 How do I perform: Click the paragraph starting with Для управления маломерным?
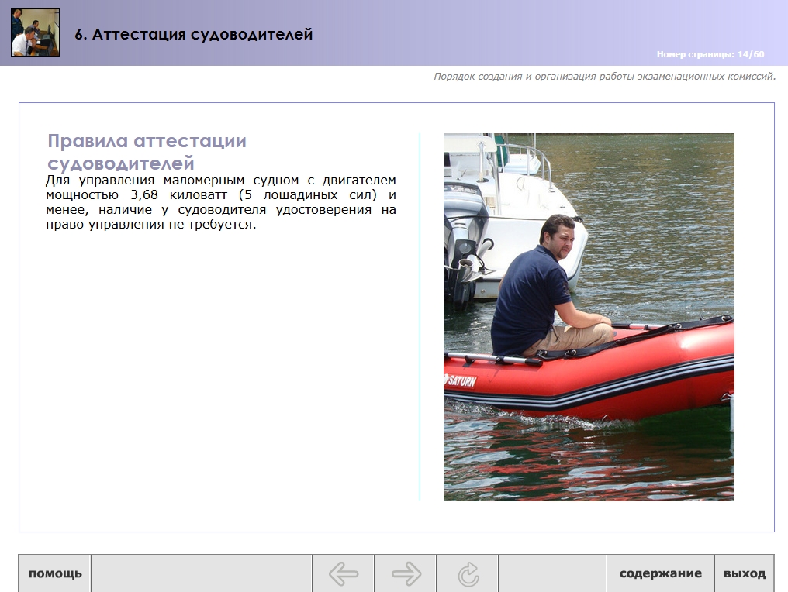(220, 201)
